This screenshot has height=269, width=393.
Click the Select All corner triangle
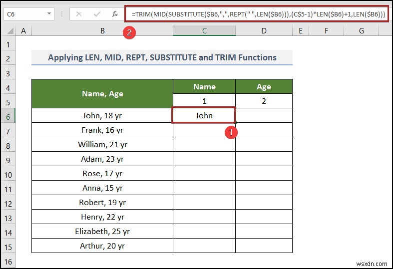point(10,31)
